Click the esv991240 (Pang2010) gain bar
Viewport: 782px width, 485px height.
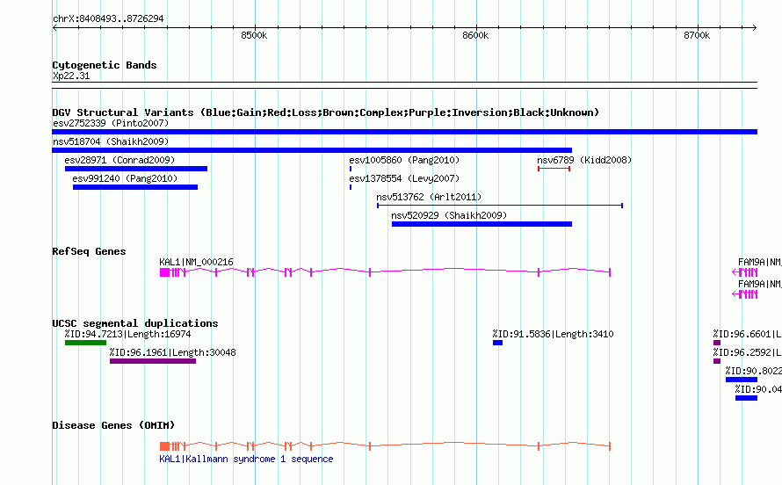click(135, 187)
